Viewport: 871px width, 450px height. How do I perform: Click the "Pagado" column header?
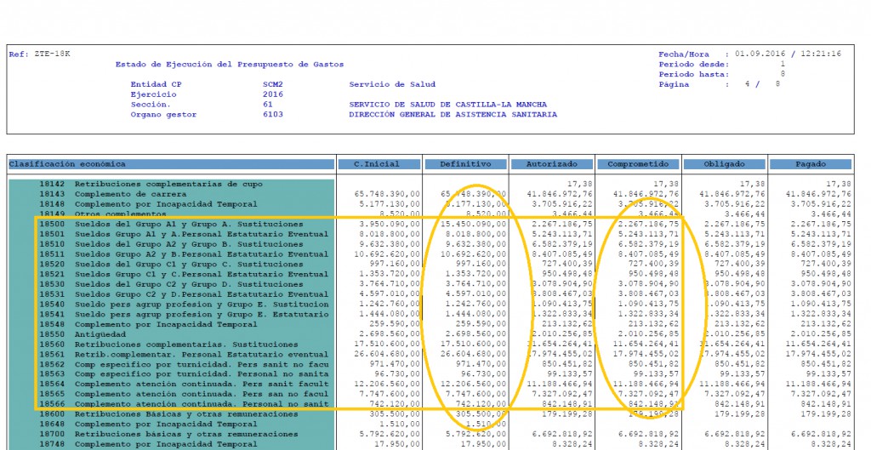[x=811, y=164]
